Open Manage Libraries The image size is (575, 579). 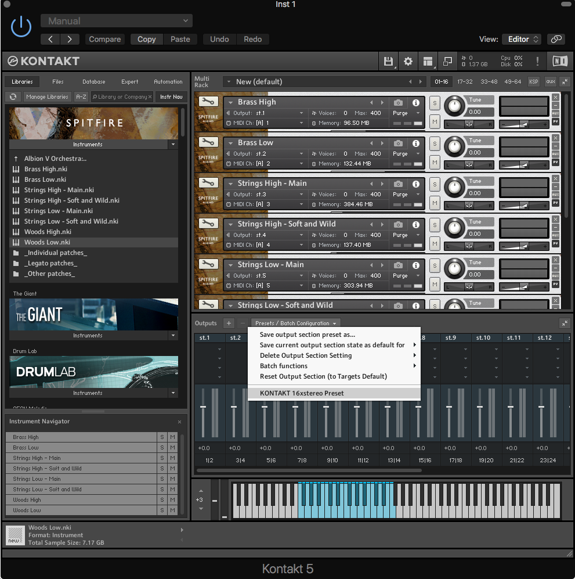pyautogui.click(x=47, y=97)
